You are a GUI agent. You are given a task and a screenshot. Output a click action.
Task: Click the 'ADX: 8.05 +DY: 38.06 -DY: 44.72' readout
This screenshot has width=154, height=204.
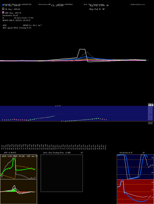(x=19, y=156)
